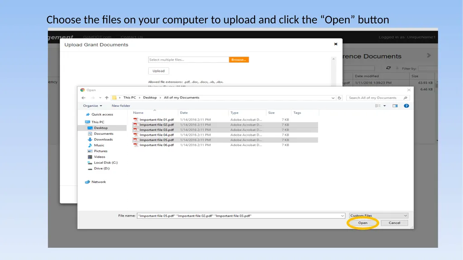
Task: Select Important file 01.pdf
Action: [x=225, y=120]
